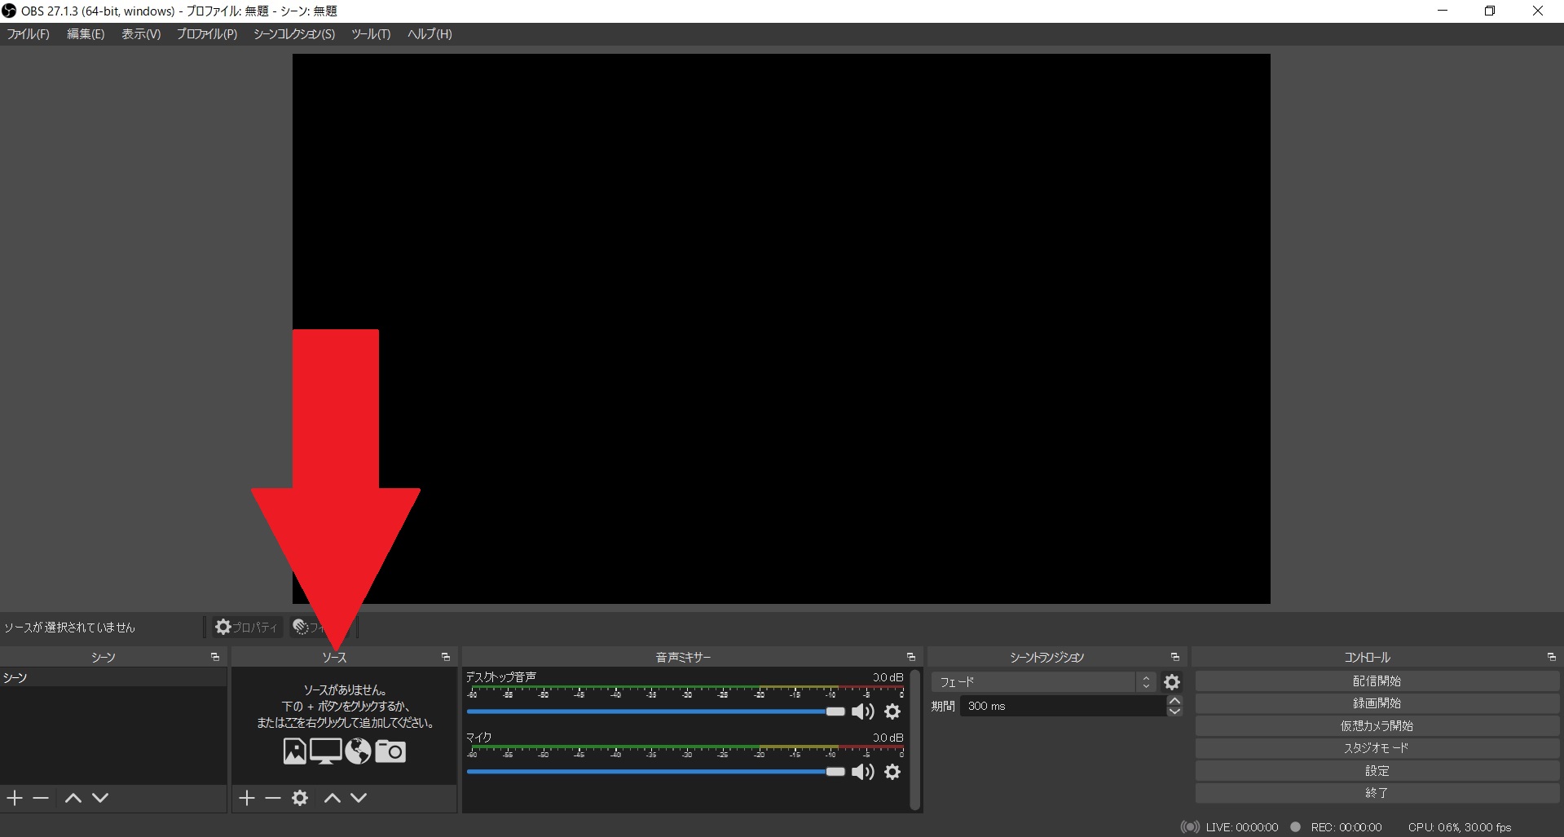
Task: Start recording with 録画開始
Action: click(x=1377, y=703)
